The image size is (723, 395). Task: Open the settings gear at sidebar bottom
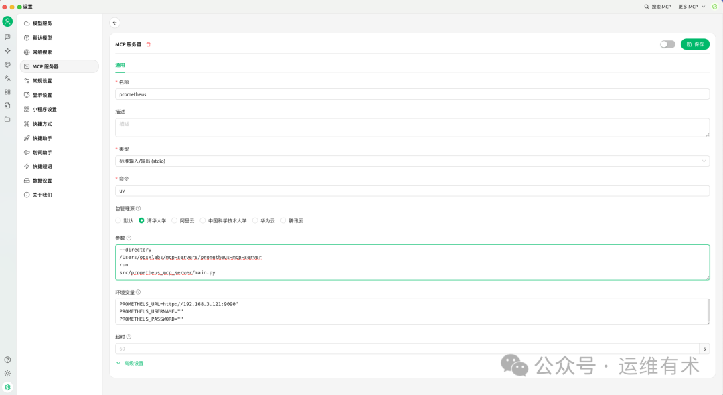(x=7, y=387)
